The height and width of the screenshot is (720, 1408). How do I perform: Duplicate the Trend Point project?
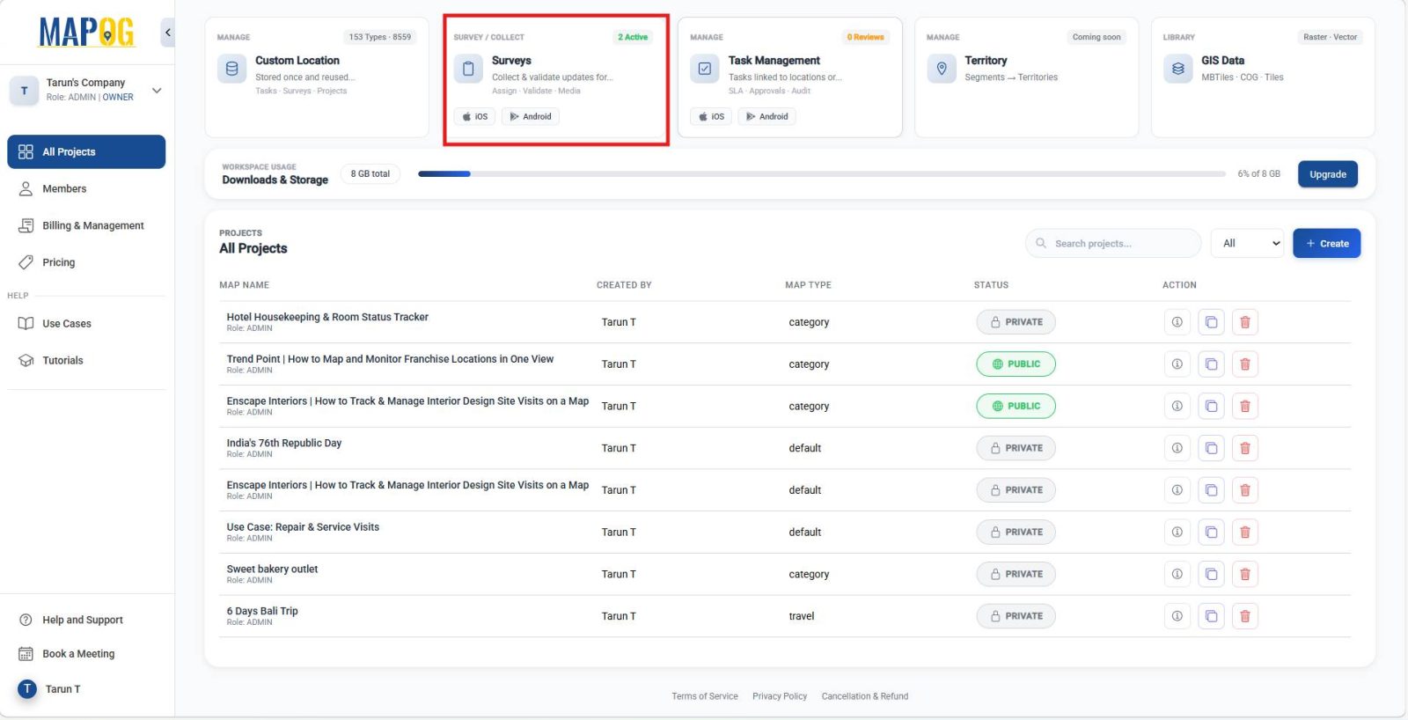1211,364
